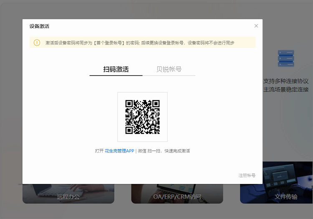Close the 设备激活 dialog
This screenshot has height=219, width=313.
click(x=256, y=26)
